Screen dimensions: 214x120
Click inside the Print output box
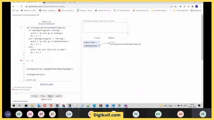pos(106,27)
